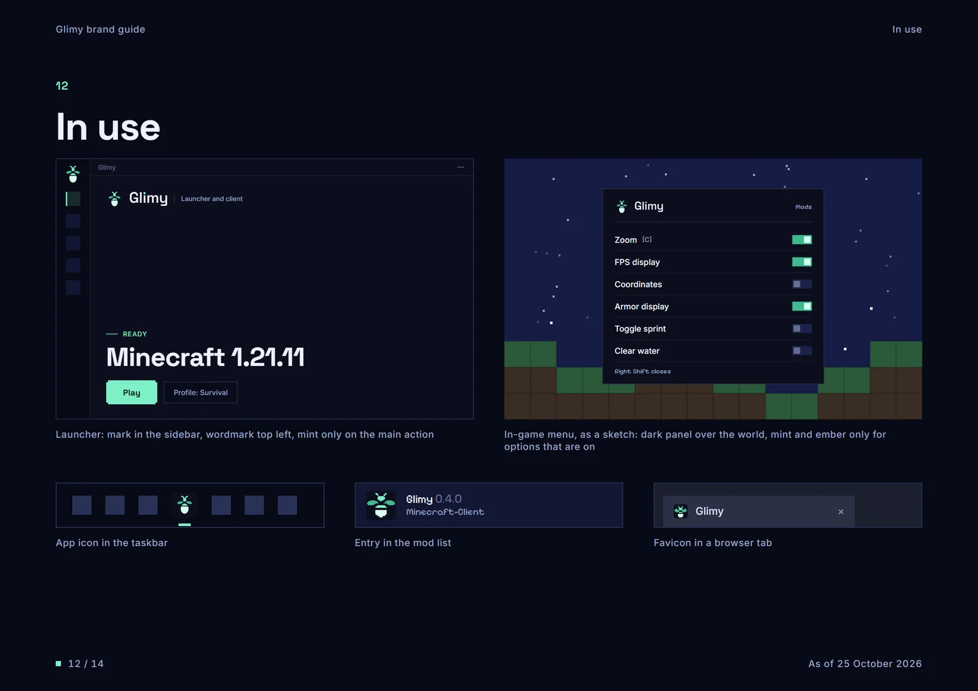The image size is (978, 691).
Task: Click the mint Play button
Action: (131, 392)
